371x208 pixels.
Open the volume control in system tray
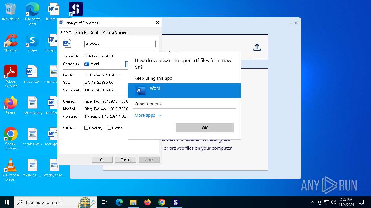[334, 202]
